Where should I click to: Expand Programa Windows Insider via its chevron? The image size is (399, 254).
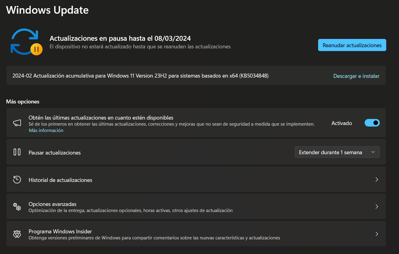(x=377, y=234)
